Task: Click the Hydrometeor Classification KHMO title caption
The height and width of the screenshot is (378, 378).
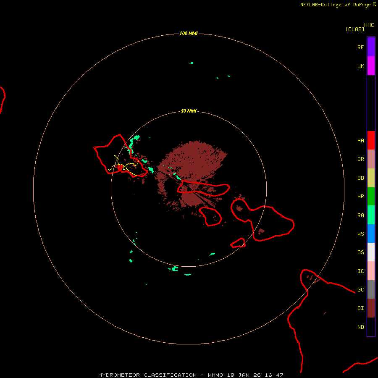Action: click(x=190, y=375)
